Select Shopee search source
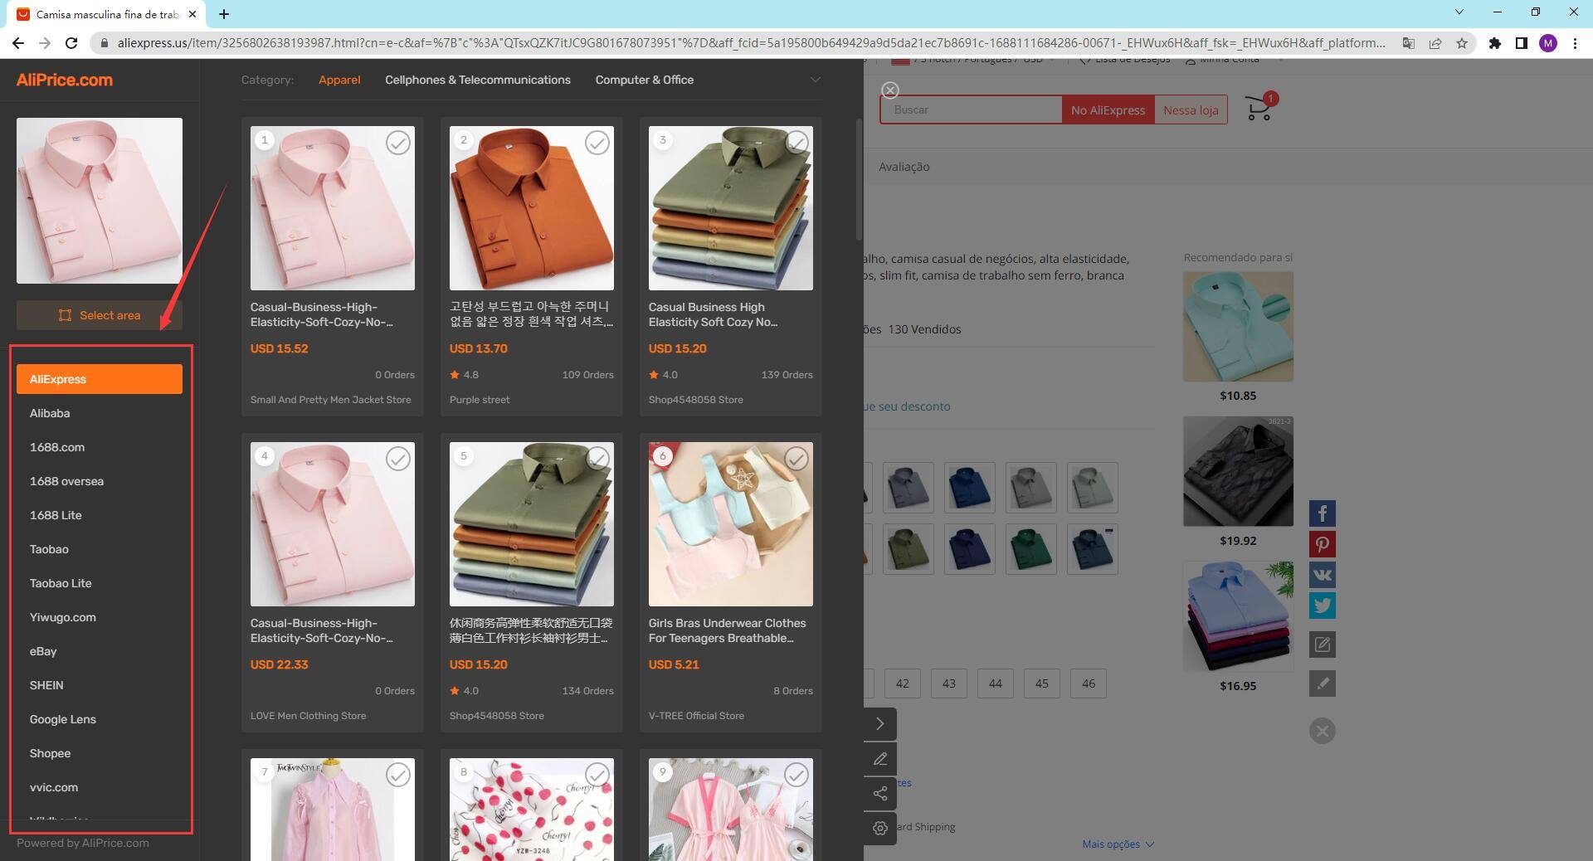 coord(100,753)
